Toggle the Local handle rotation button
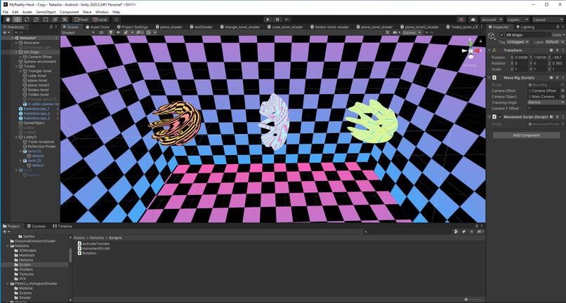Viewport: 566px width, 303px height. tap(100, 20)
